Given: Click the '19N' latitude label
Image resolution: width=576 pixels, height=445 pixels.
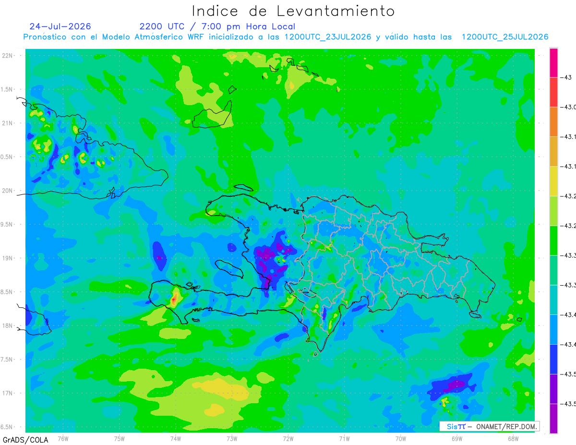Looking at the screenshot, I should coord(8,258).
